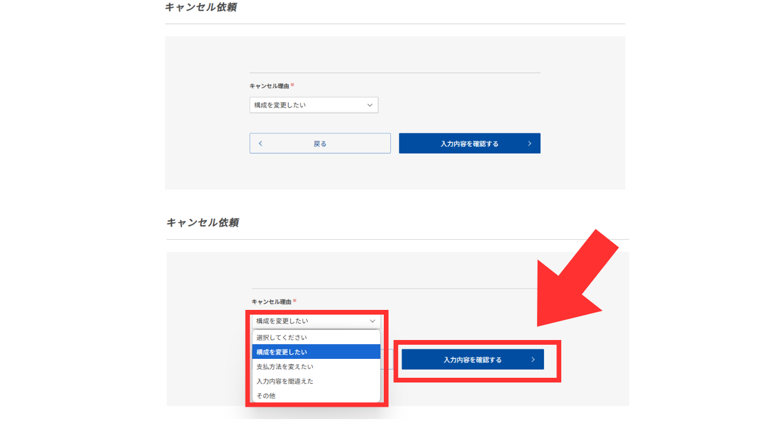The height and width of the screenshot is (425, 757).
Task: Click the chevron on the lower open dropdown
Action: coord(372,321)
